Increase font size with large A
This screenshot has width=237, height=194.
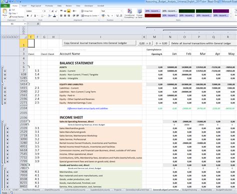click(x=52, y=11)
